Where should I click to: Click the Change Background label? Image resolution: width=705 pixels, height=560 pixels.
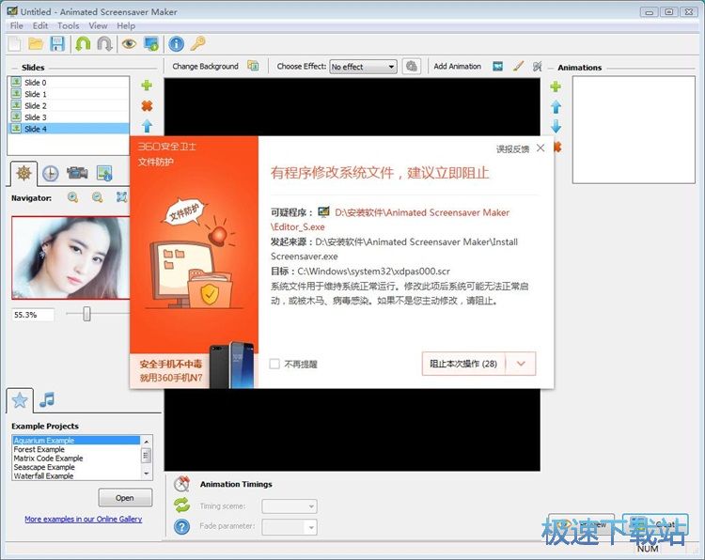point(205,66)
